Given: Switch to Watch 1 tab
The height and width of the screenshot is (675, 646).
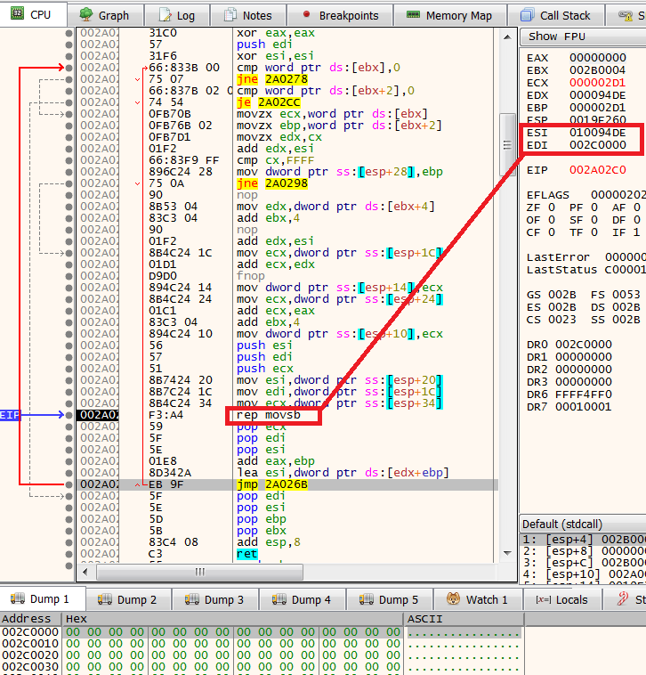Looking at the screenshot, I should click(478, 599).
